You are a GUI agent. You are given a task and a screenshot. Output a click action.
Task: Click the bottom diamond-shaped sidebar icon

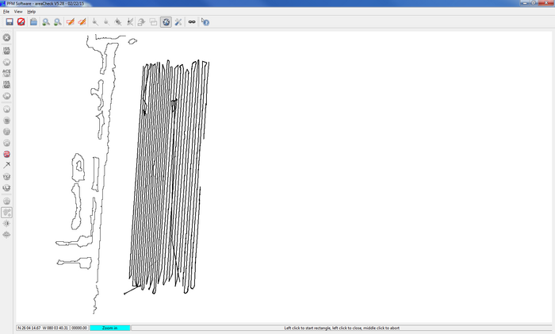(x=6, y=235)
